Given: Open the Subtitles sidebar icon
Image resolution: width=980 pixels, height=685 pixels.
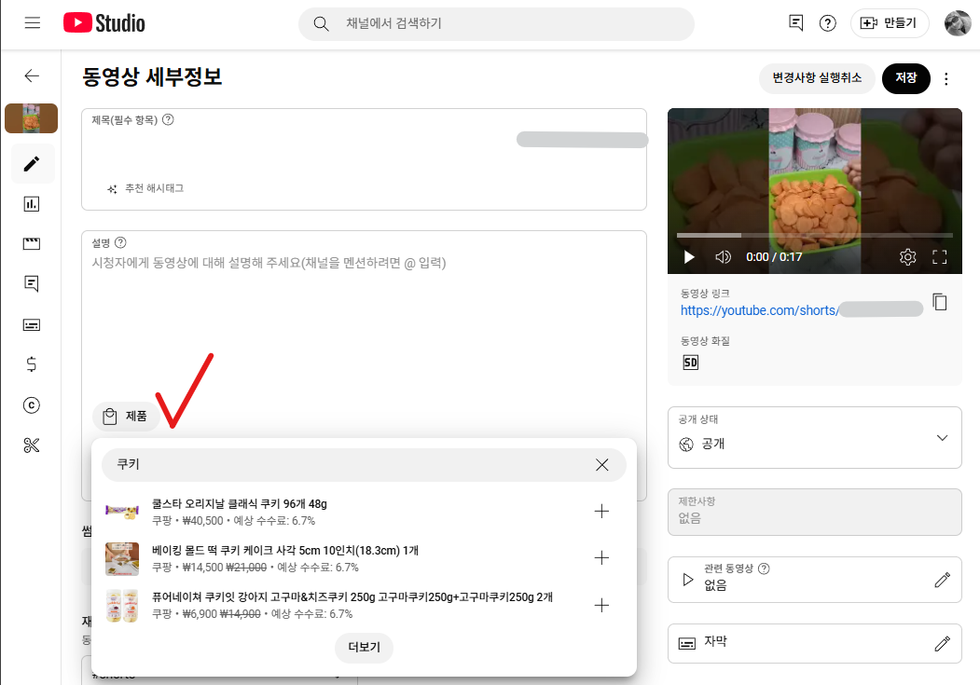Looking at the screenshot, I should coord(32,324).
